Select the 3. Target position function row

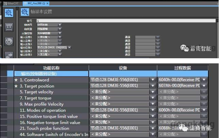coord(51,86)
